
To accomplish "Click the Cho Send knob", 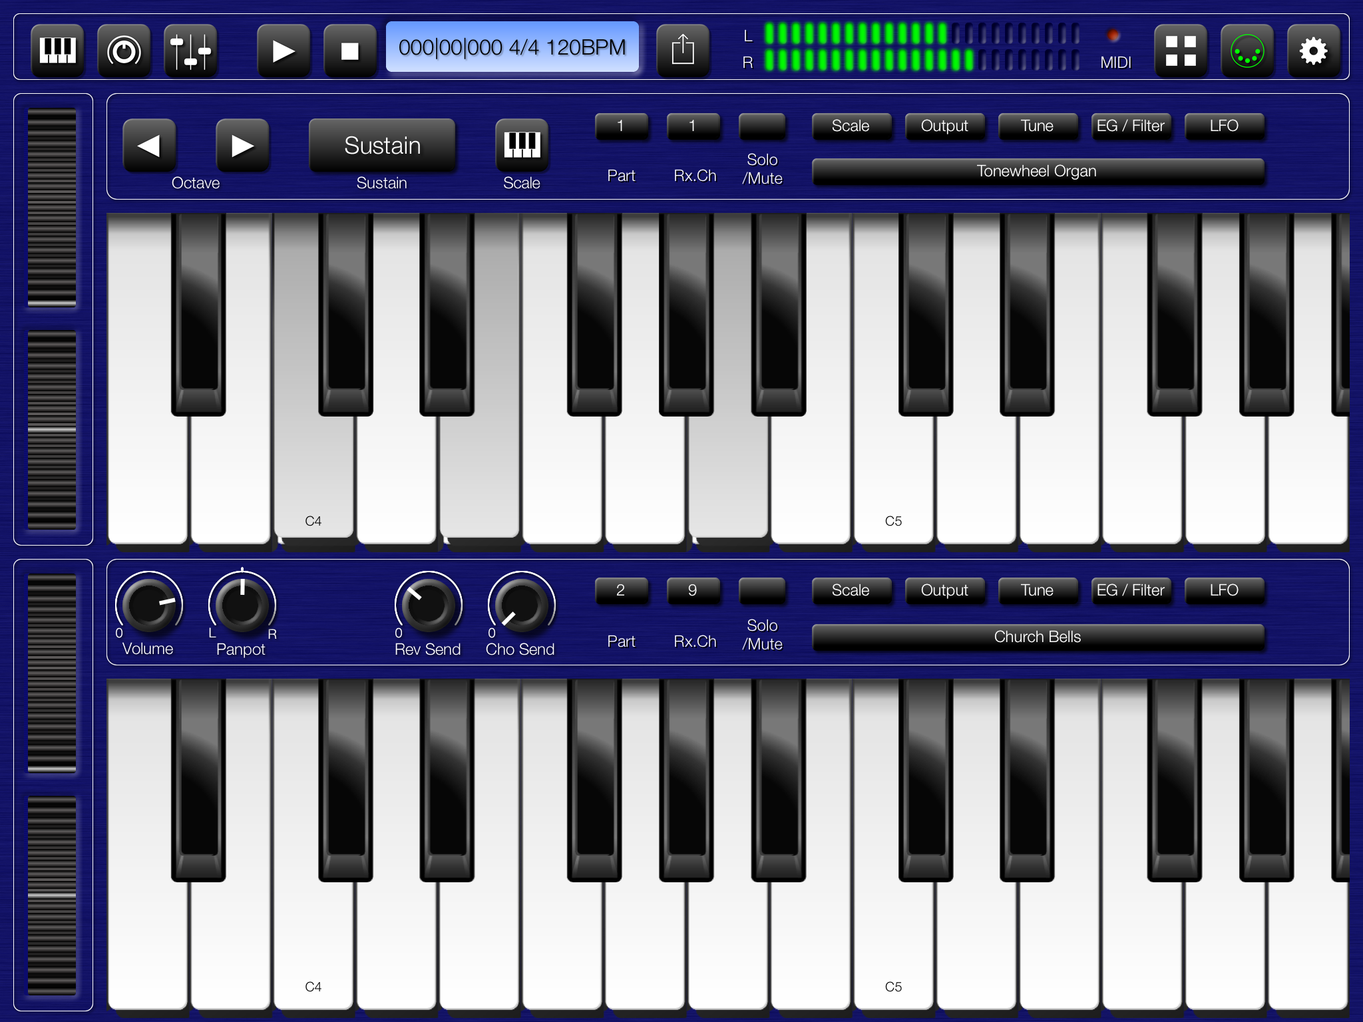I will coord(522,604).
